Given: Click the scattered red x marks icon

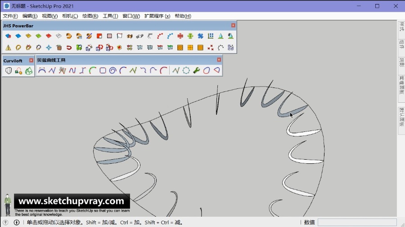Looking at the screenshot, I should 211,48.
